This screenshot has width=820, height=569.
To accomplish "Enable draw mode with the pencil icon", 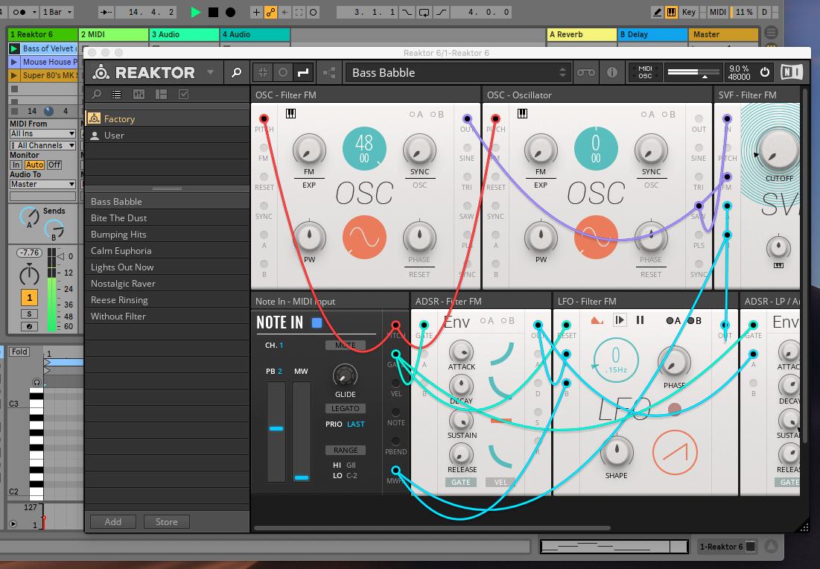I will (658, 12).
